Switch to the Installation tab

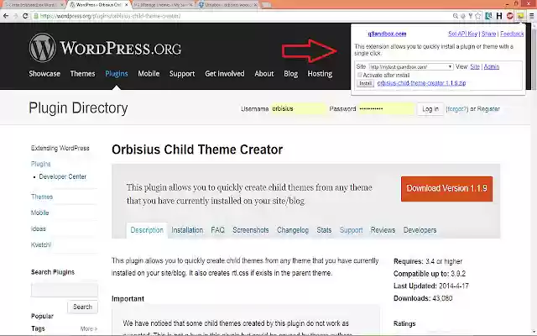click(187, 230)
